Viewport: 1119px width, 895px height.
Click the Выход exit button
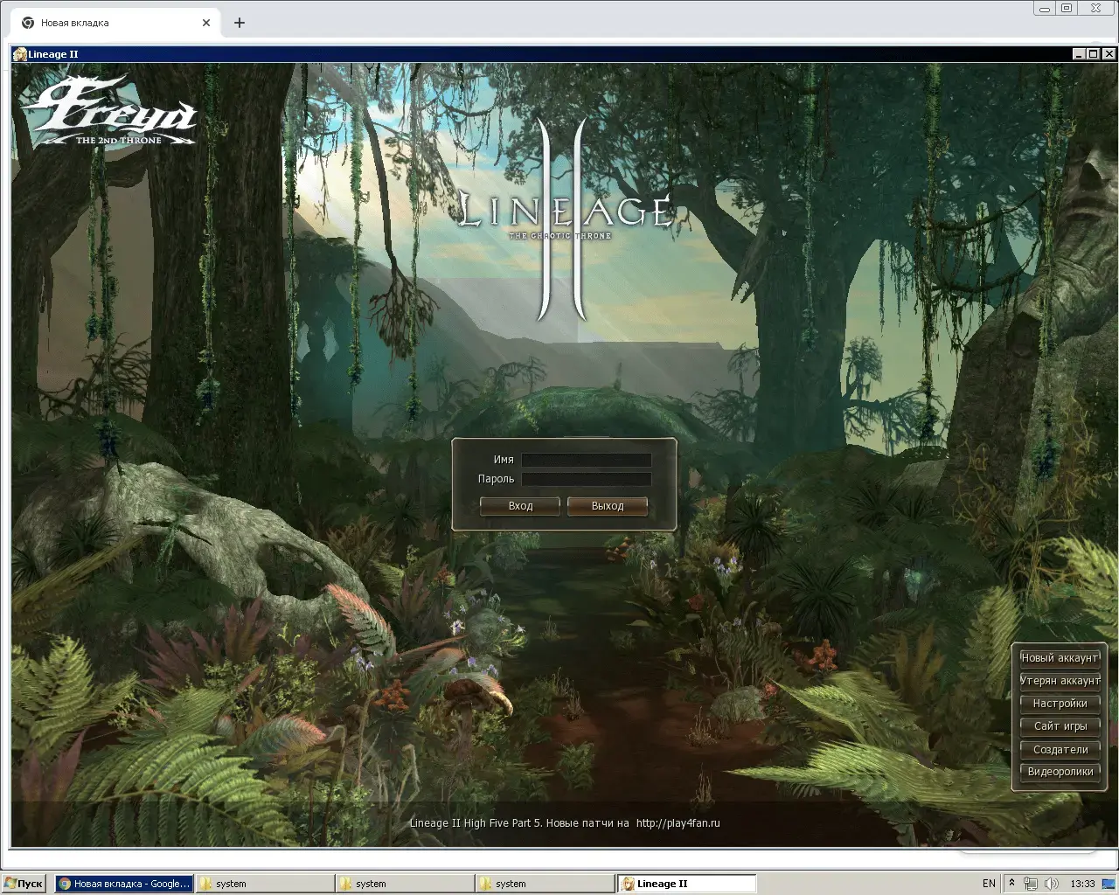(x=608, y=506)
